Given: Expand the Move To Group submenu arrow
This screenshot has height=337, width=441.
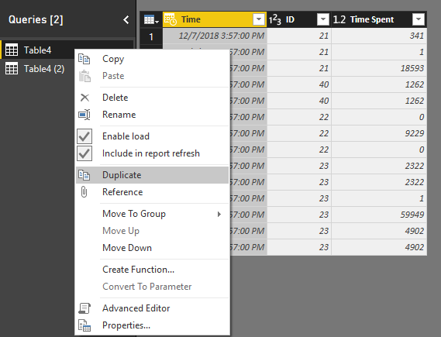Looking at the screenshot, I should pos(219,214).
